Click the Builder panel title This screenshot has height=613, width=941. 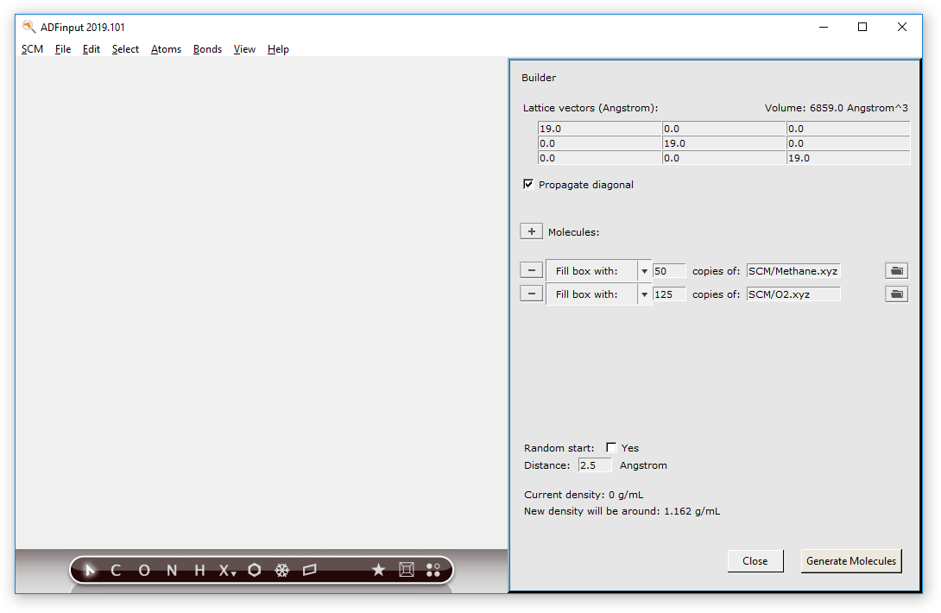tap(539, 78)
